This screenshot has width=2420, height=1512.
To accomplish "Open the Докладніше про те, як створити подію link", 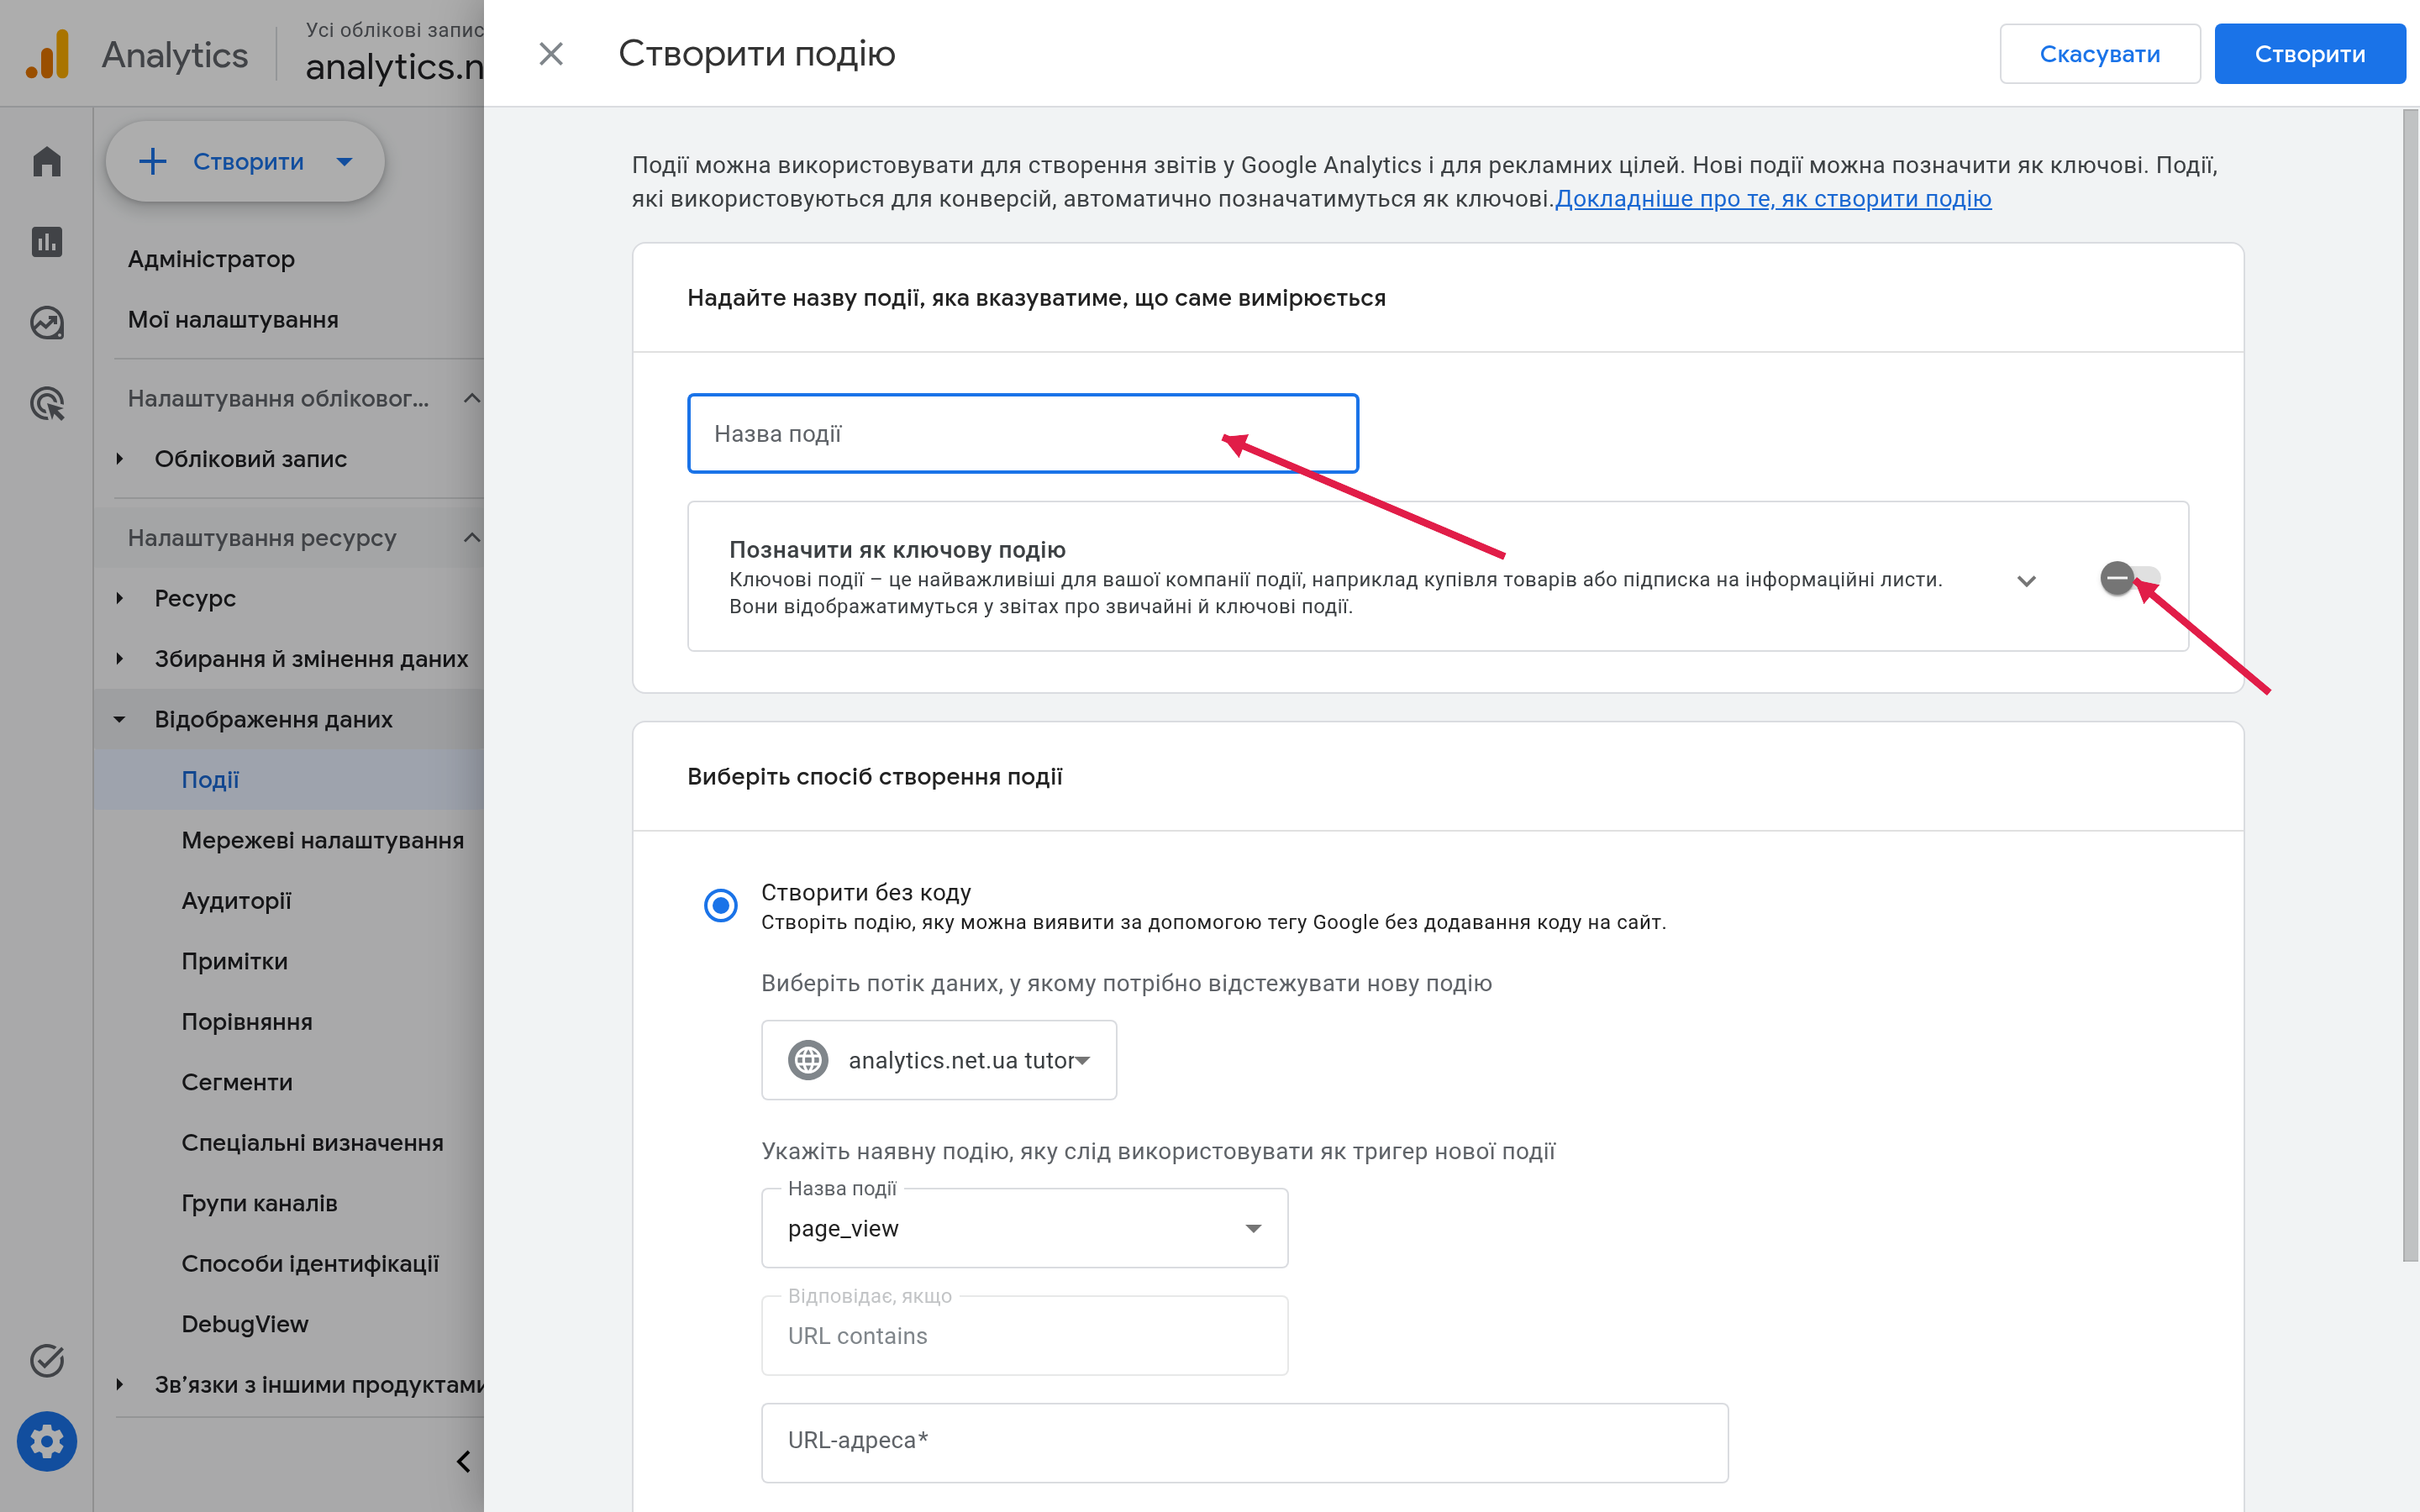I will (x=1773, y=199).
